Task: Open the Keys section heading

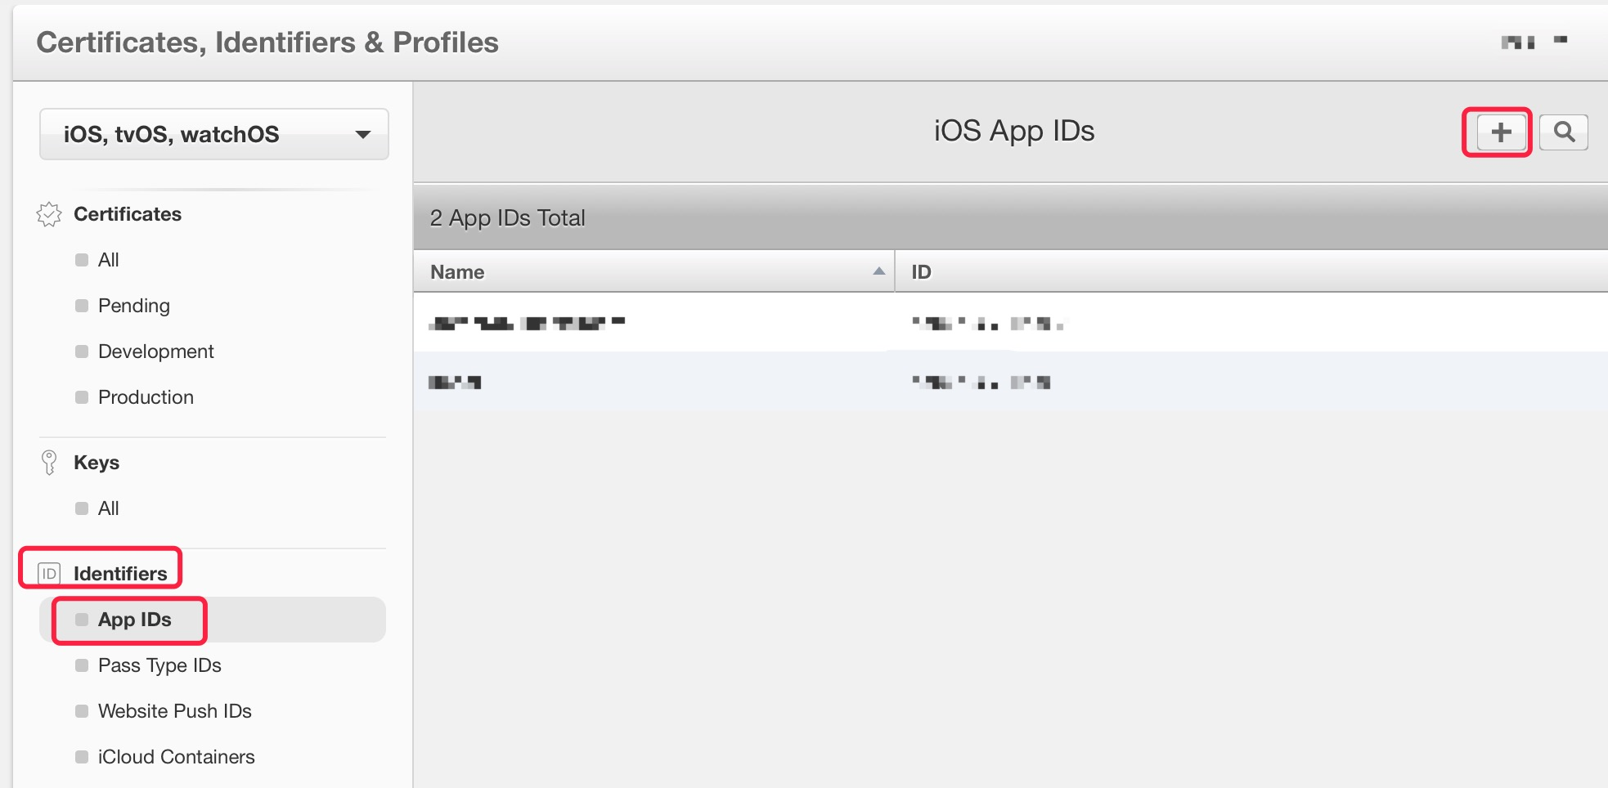Action: (97, 463)
